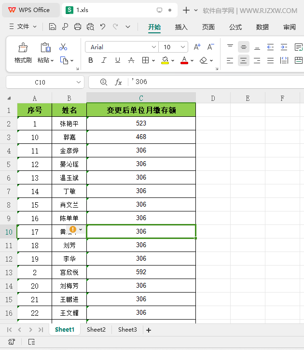This screenshot has height=350, width=304.
Task: Switch to Sheet3 tab
Action: pyautogui.click(x=127, y=330)
